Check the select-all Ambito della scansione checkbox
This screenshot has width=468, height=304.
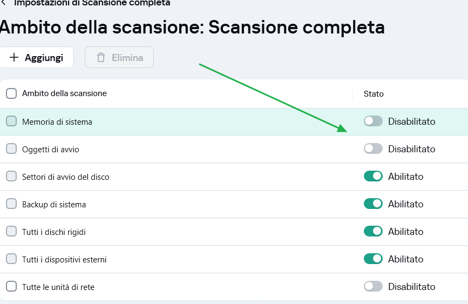[11, 93]
